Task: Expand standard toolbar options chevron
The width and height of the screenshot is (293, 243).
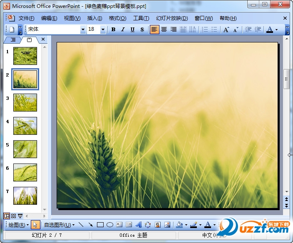Action: click(x=20, y=30)
